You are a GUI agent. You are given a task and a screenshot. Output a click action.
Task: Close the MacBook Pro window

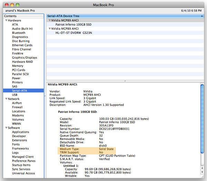[x=7, y=5]
